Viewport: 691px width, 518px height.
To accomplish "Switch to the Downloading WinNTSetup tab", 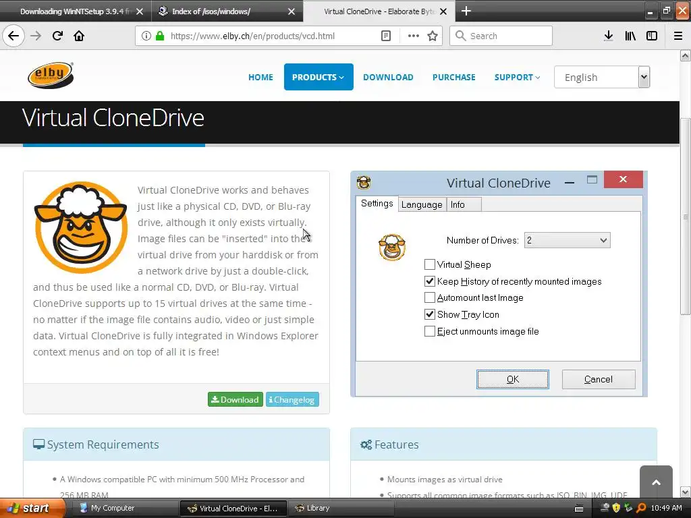I will tap(75, 11).
